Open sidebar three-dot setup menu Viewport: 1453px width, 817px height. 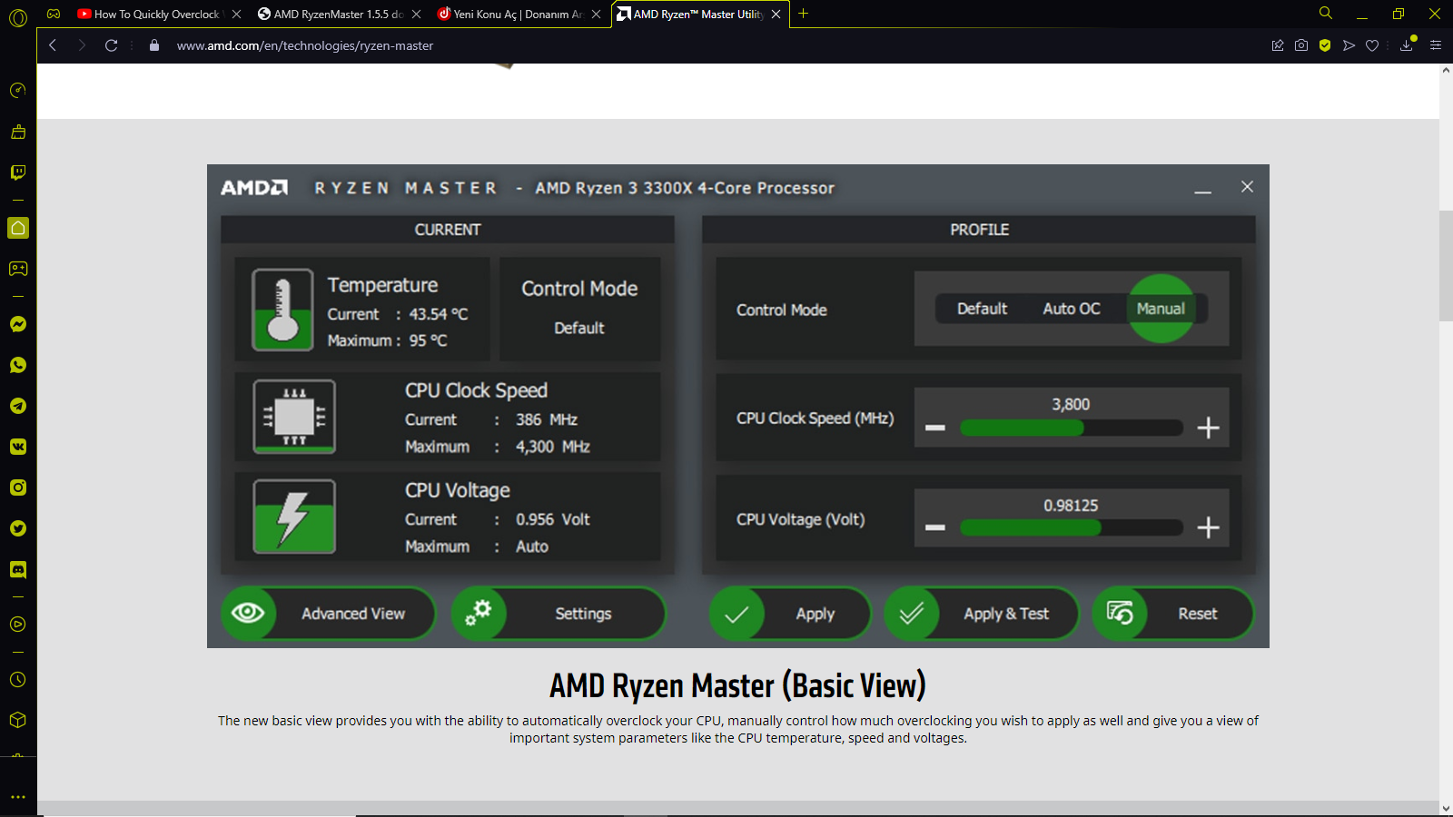tap(18, 797)
